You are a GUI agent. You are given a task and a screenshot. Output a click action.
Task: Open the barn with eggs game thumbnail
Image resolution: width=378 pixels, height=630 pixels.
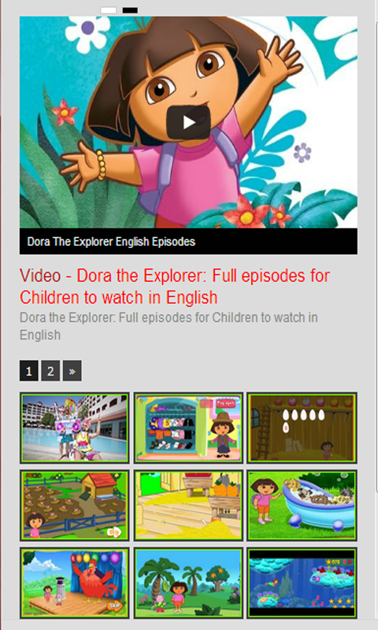click(x=302, y=428)
